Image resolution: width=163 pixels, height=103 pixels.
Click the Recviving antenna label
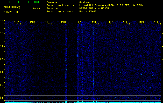(60, 12)
